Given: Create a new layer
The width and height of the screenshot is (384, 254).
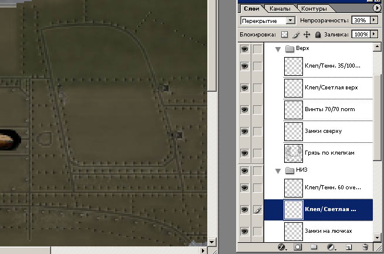Looking at the screenshot, I should 349,247.
